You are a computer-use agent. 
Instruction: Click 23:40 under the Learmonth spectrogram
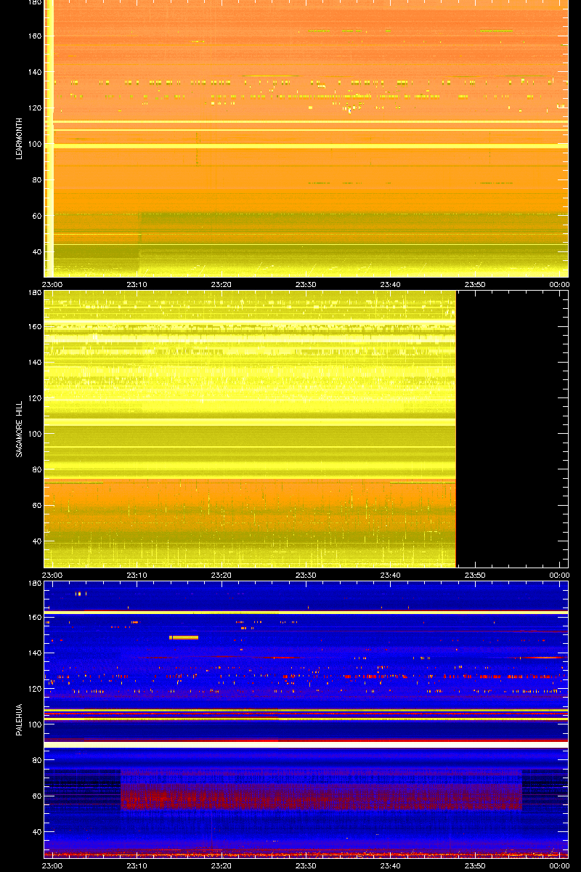(x=391, y=285)
